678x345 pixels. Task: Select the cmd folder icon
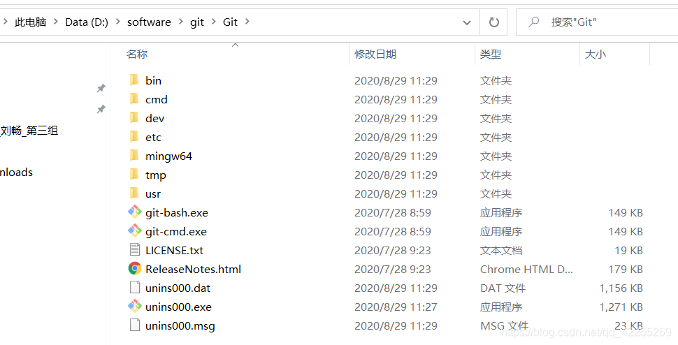pos(134,99)
